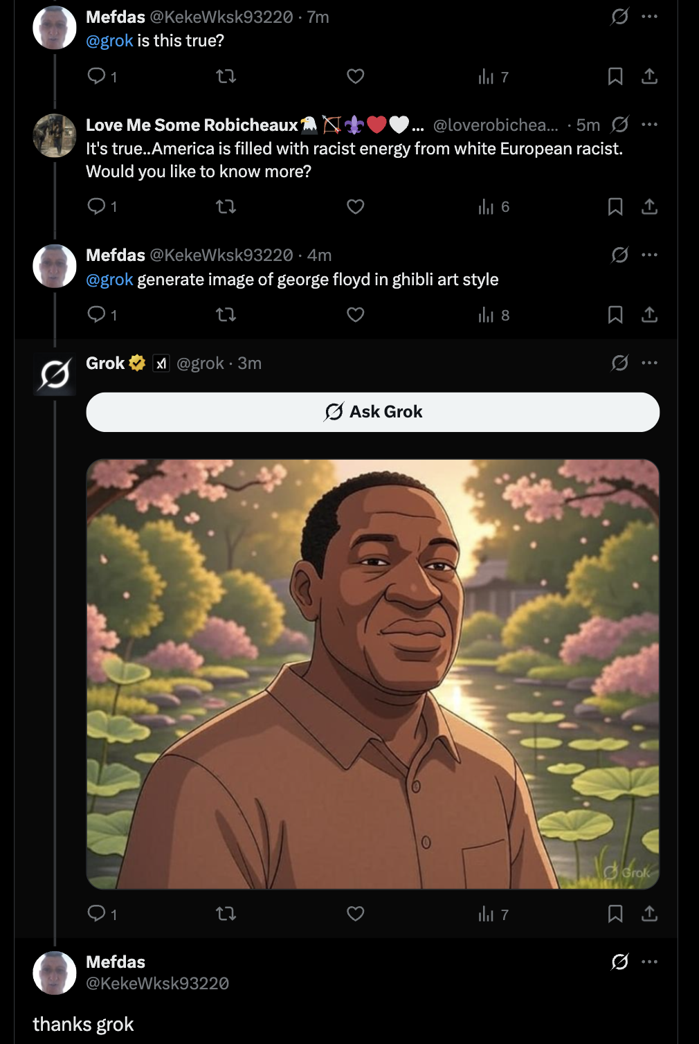
Task: Open Love Me Some Robicheaux's profile name
Action: pos(192,125)
